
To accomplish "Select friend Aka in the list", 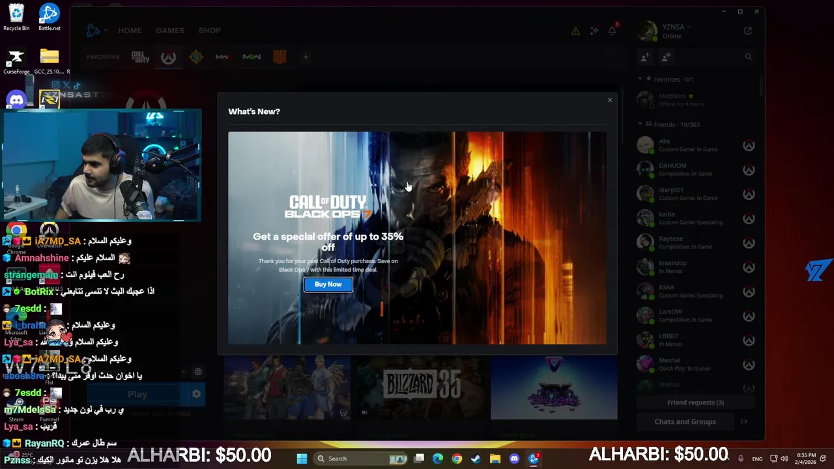I will [x=696, y=145].
